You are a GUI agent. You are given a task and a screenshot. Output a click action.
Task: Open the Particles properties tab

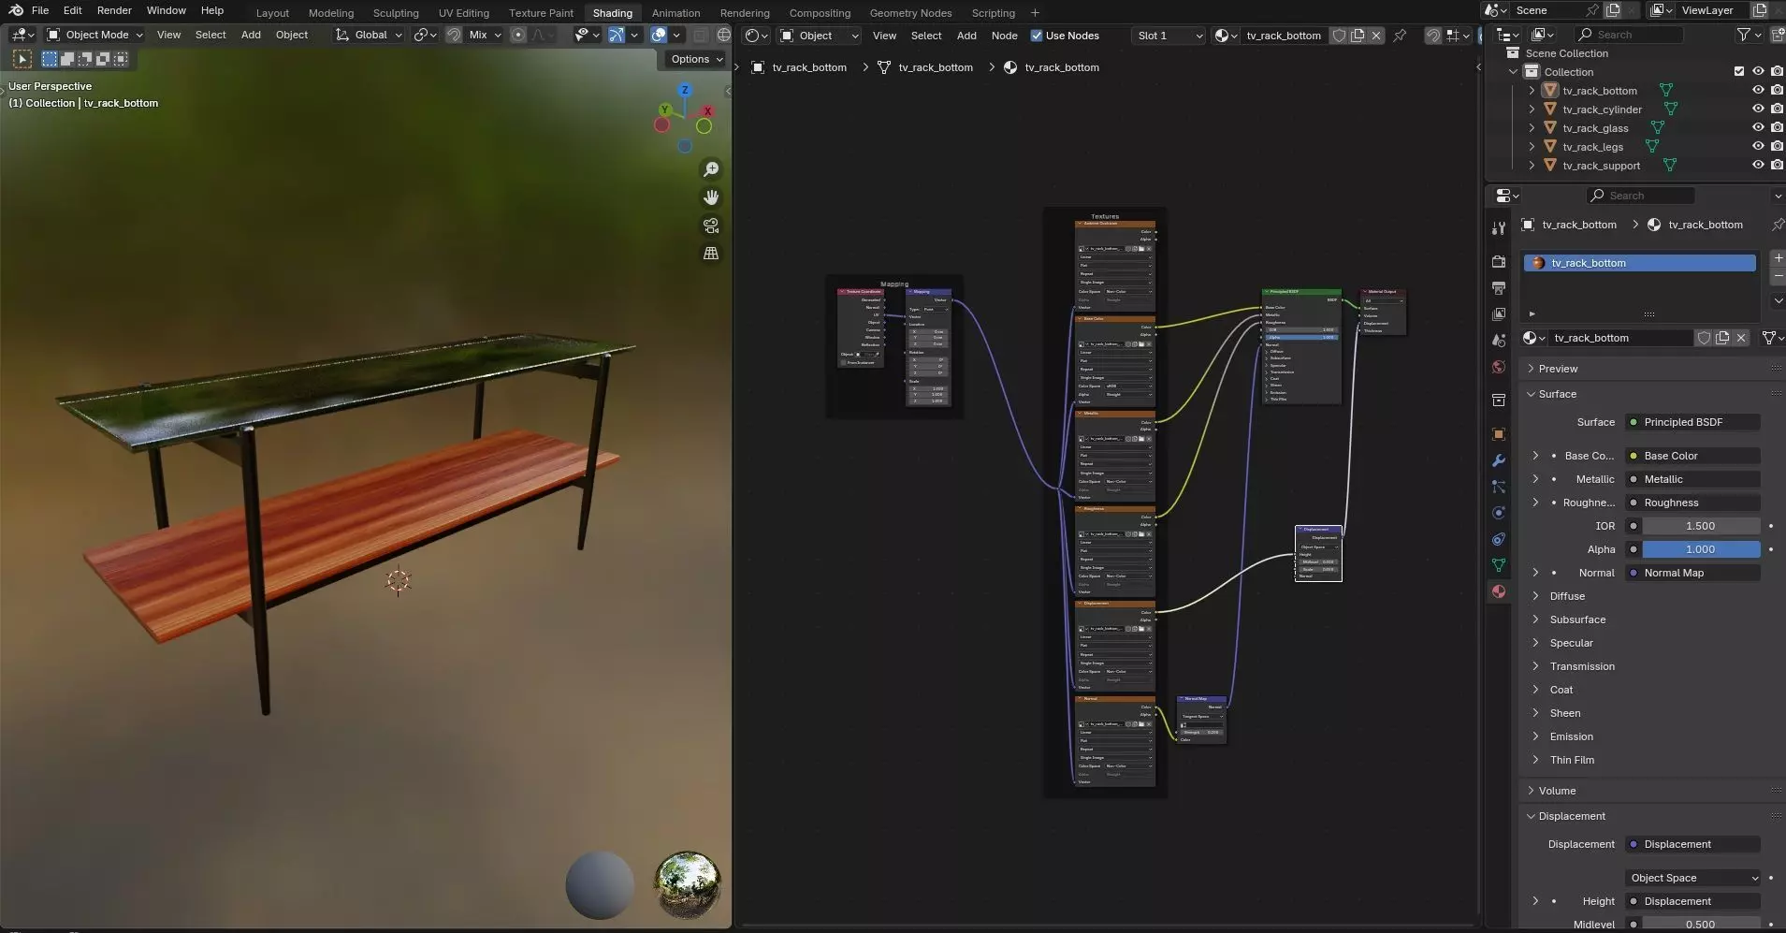tap(1499, 487)
